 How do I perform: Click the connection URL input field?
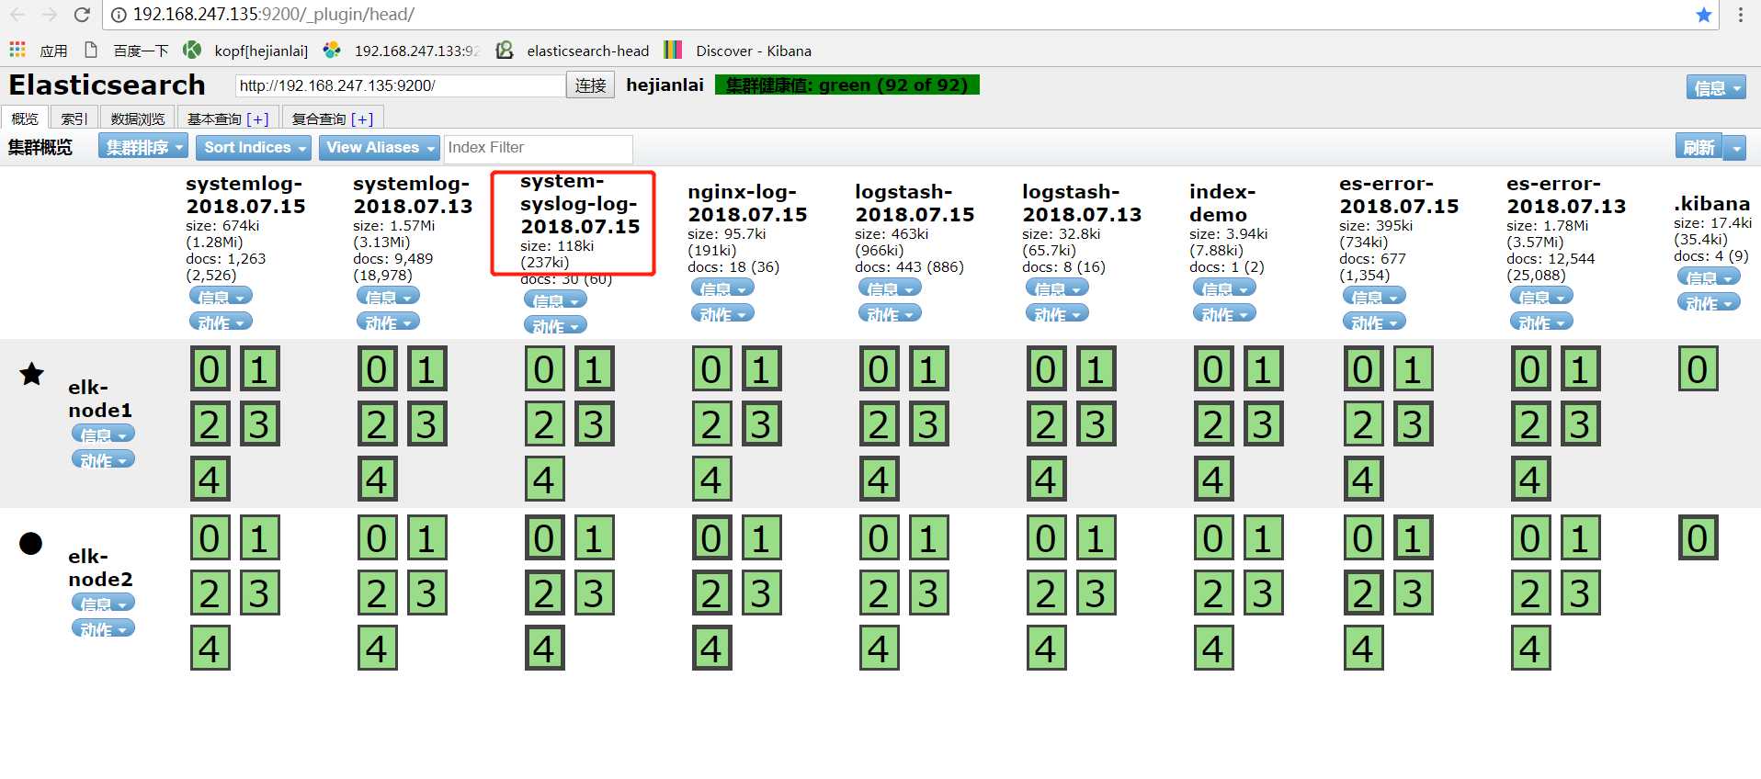tap(400, 85)
